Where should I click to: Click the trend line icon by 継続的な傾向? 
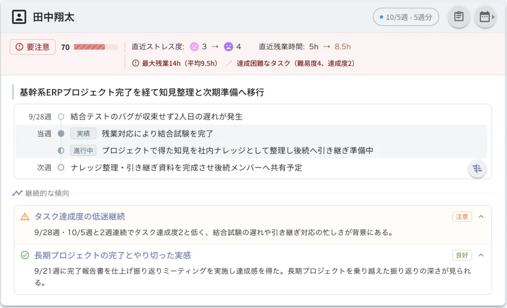click(x=17, y=193)
